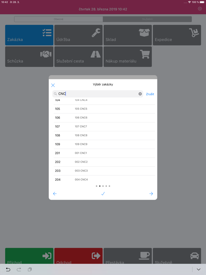The width and height of the screenshot is (206, 275).
Task: Click the search magnifier icon
Action: [55, 94]
